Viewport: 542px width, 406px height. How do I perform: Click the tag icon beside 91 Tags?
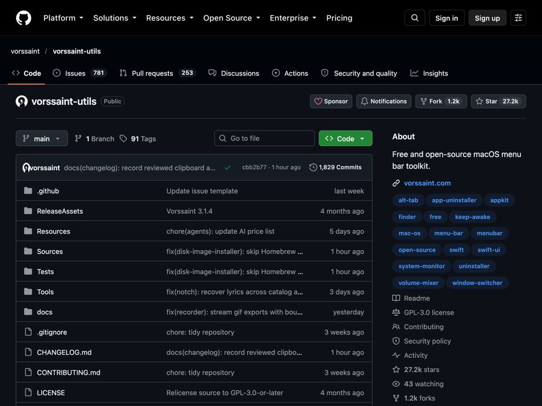[123, 138]
